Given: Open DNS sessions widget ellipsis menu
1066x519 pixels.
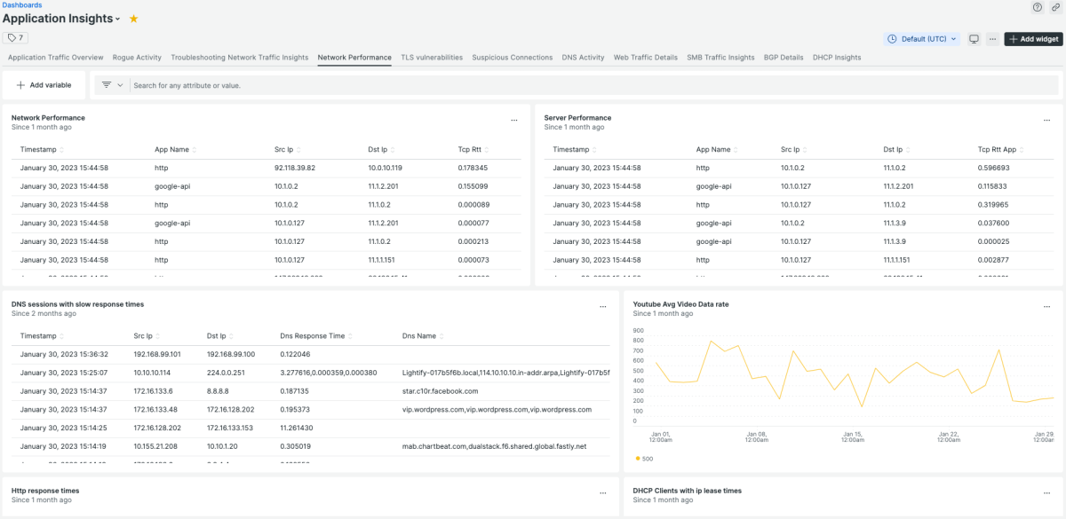Looking at the screenshot, I should tap(602, 306).
